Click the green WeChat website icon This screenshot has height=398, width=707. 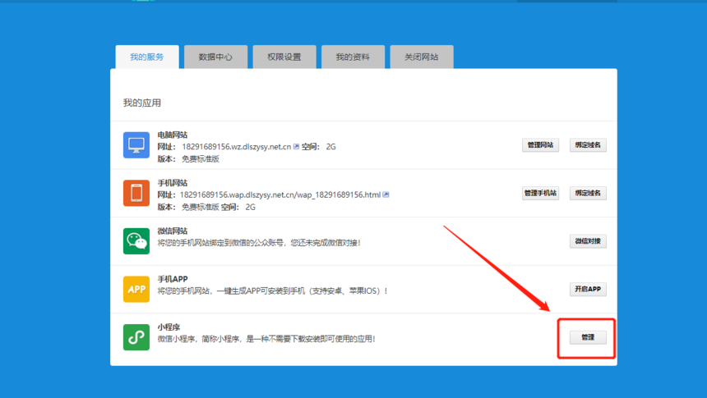point(136,241)
